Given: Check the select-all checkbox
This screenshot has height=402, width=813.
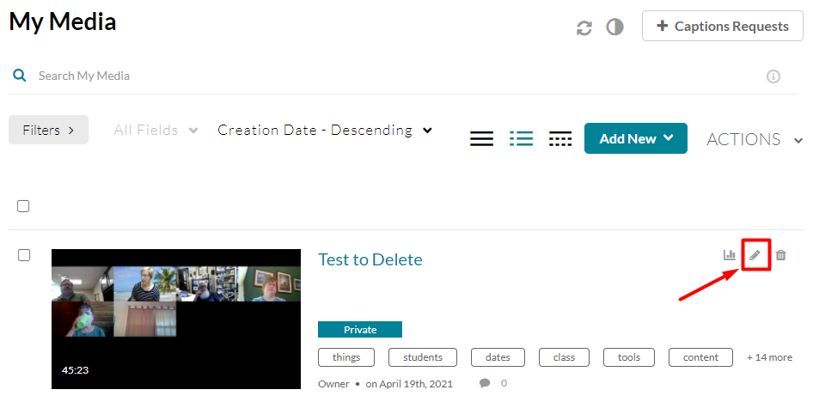Looking at the screenshot, I should tap(23, 206).
